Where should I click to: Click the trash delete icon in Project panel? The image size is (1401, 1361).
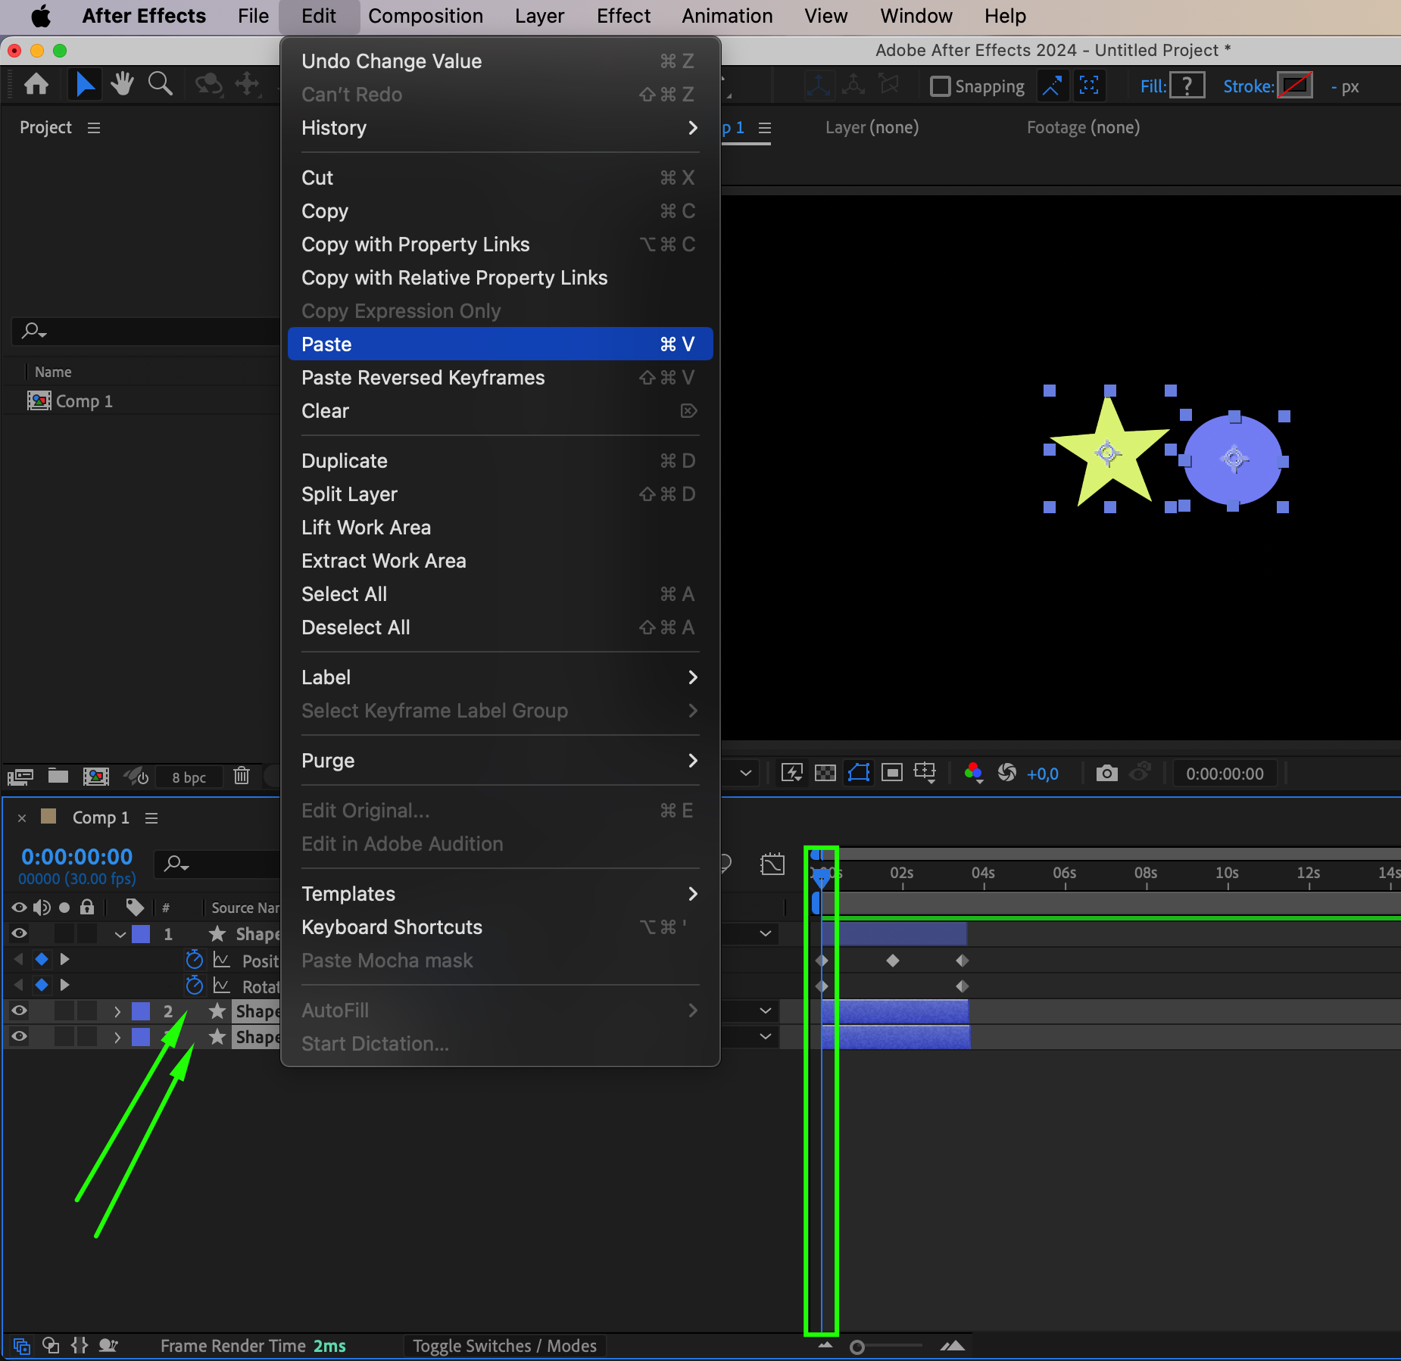(242, 776)
